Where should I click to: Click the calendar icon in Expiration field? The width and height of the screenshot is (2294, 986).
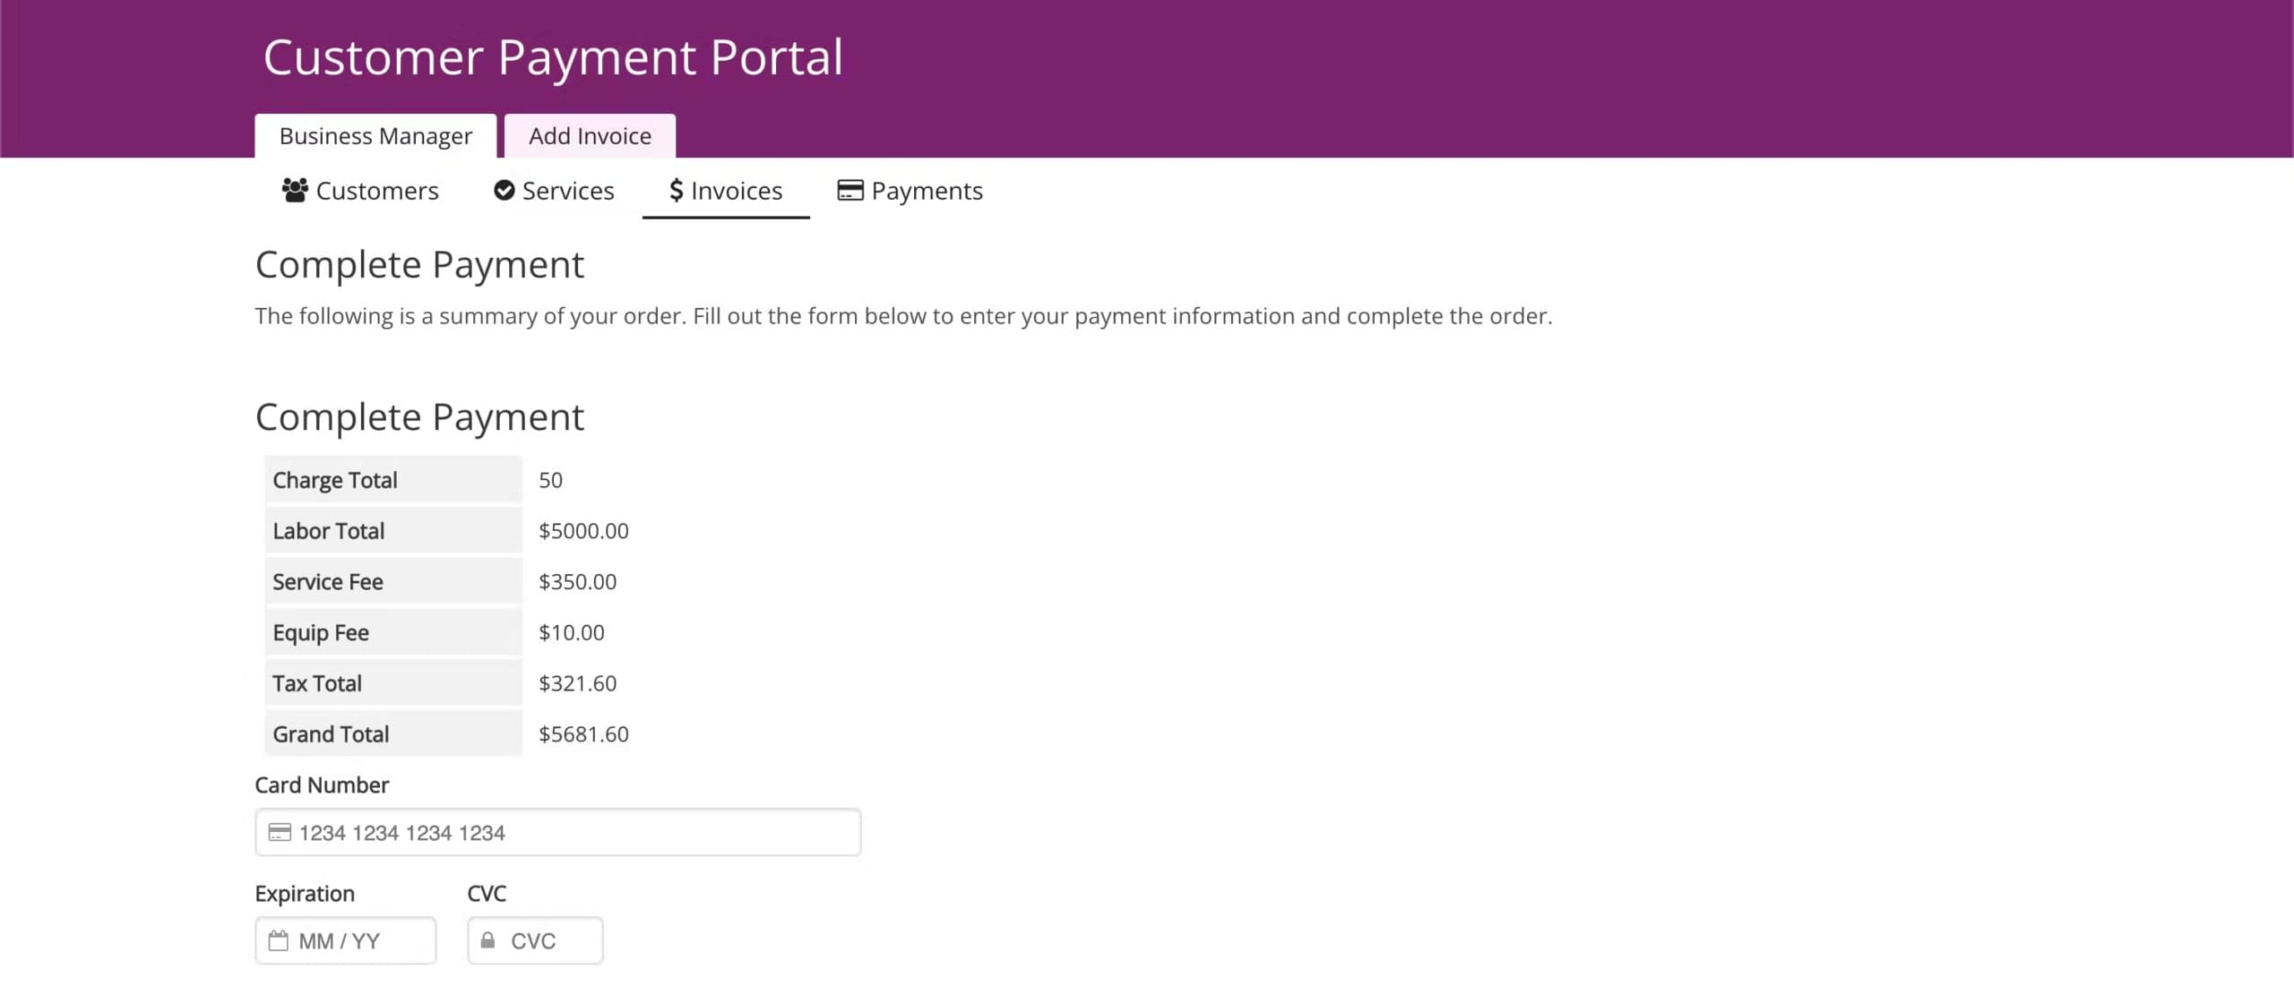click(x=279, y=940)
